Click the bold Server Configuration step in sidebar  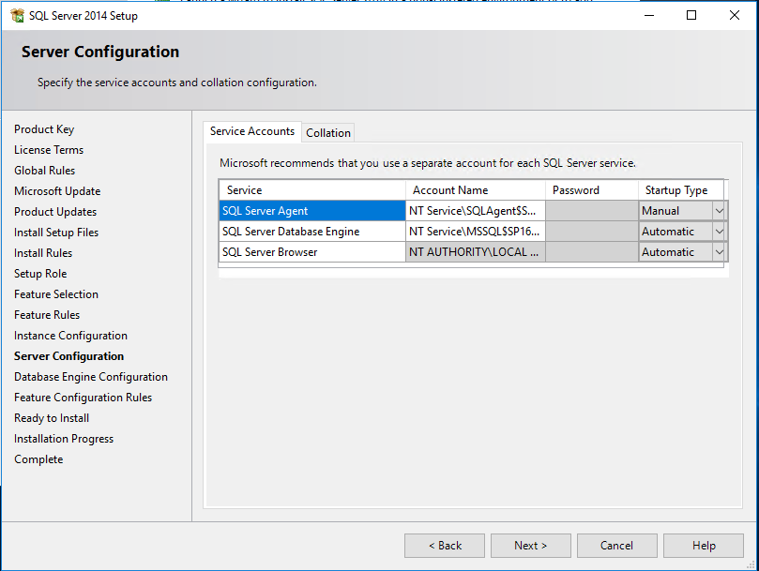68,356
